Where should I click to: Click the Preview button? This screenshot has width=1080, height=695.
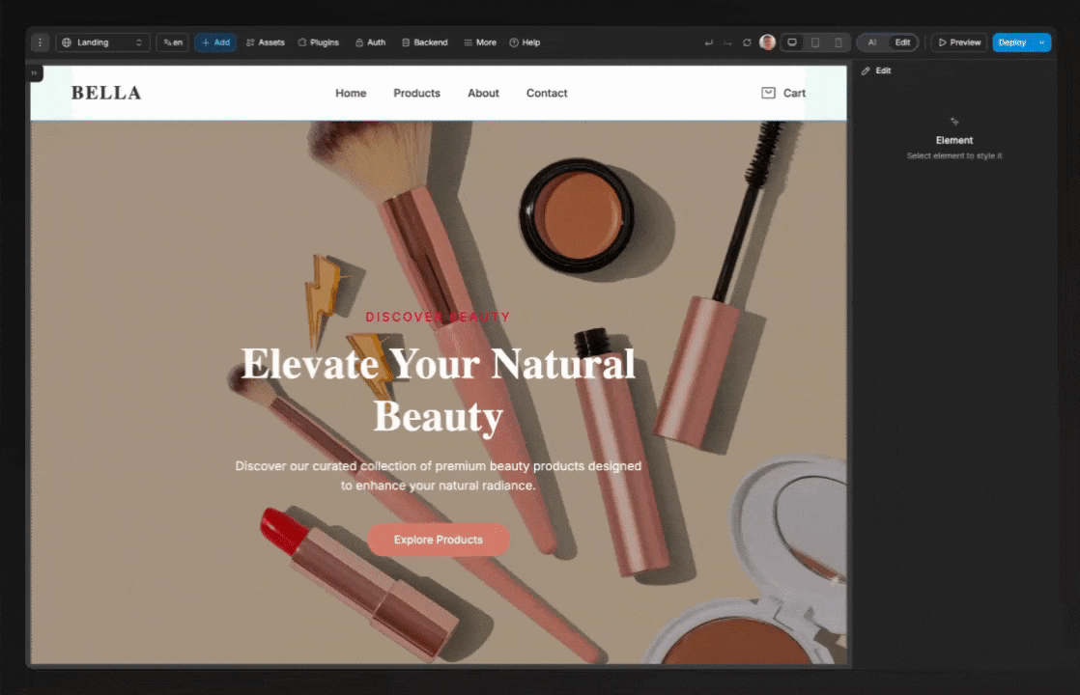959,42
